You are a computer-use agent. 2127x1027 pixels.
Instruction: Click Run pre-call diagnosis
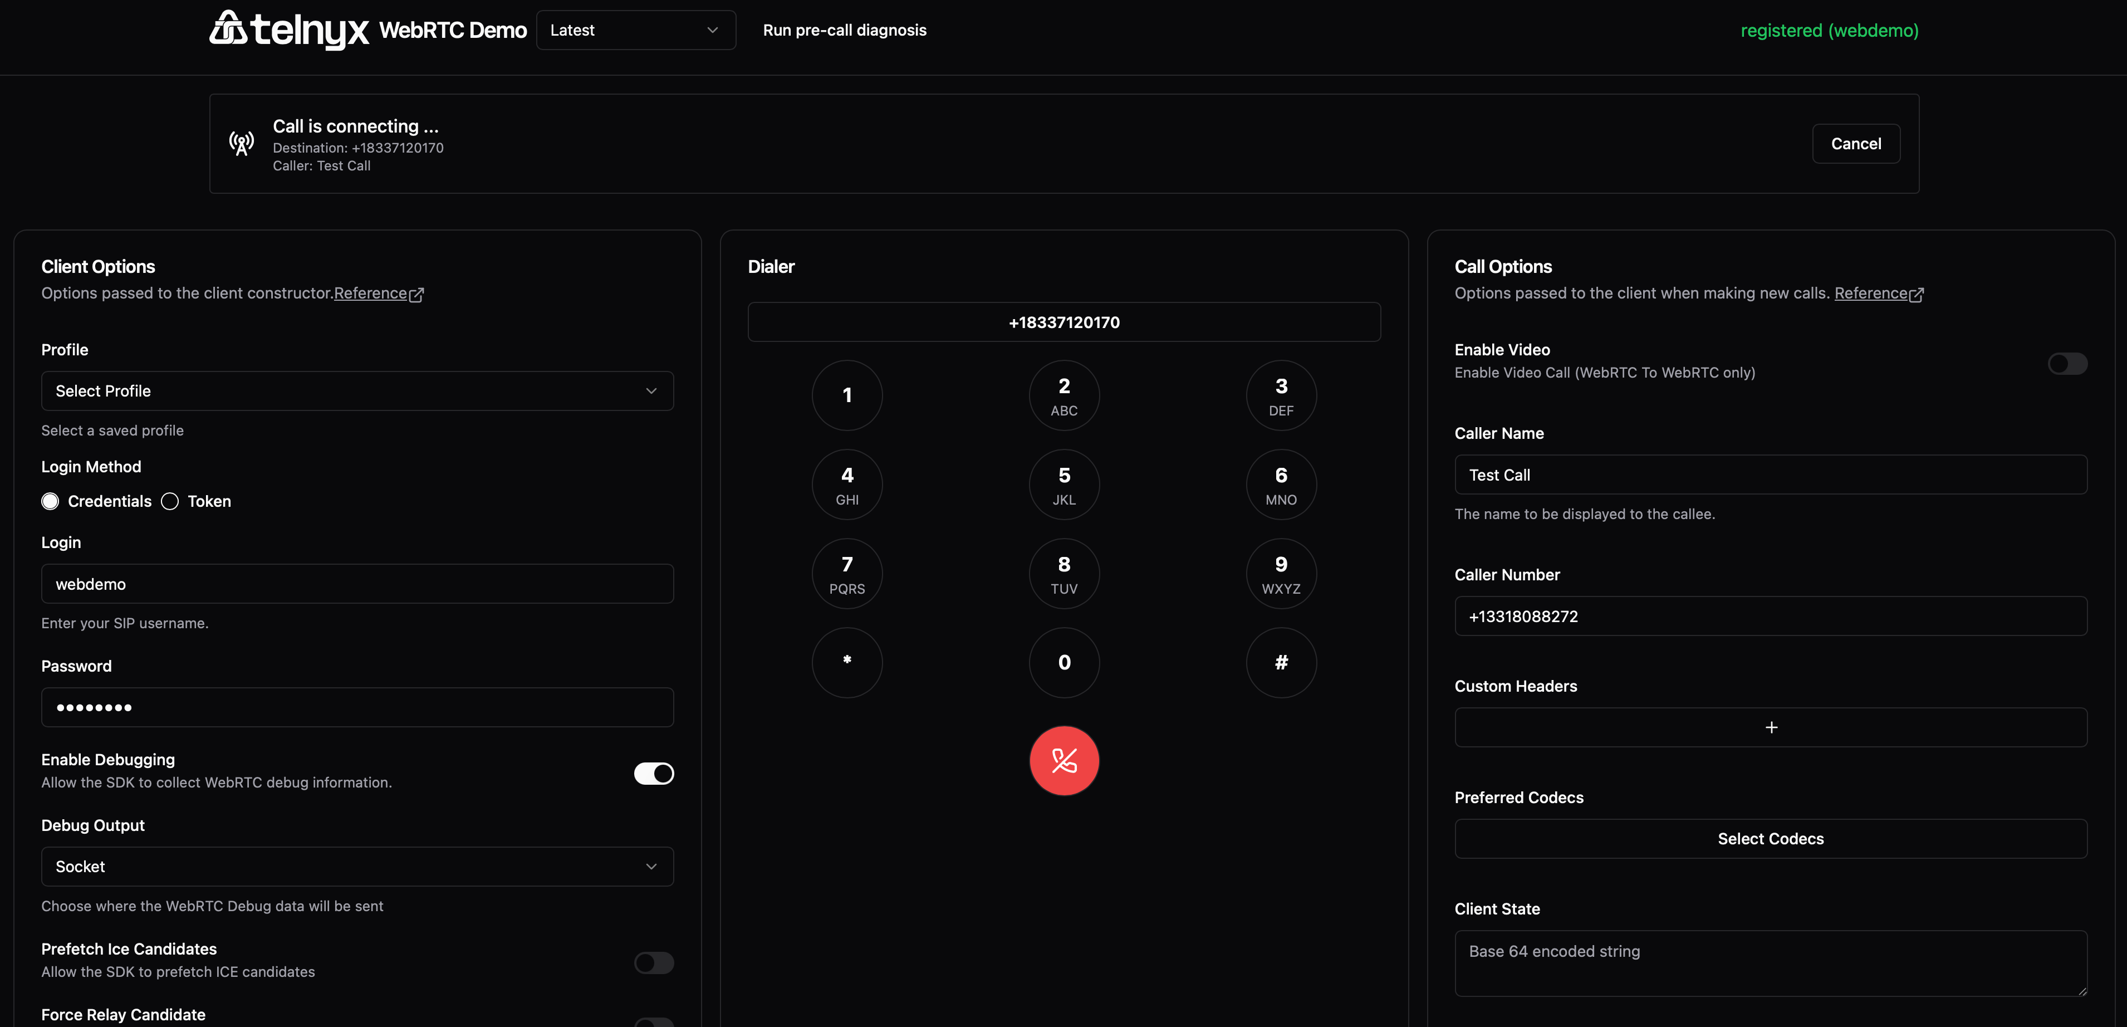pos(844,31)
